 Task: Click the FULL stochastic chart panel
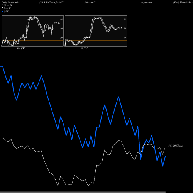pos(96,31)
